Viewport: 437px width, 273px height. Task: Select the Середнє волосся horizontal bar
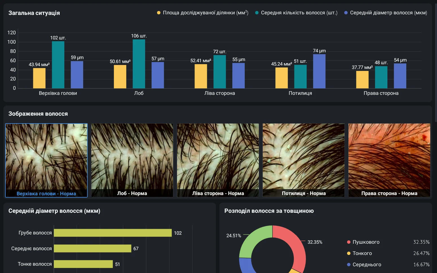(92, 249)
